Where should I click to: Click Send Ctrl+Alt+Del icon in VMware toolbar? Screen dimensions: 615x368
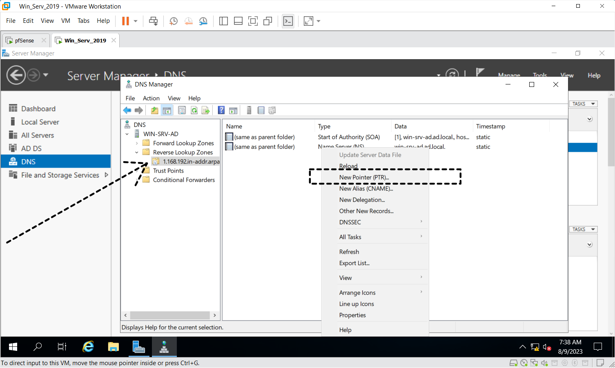point(154,21)
